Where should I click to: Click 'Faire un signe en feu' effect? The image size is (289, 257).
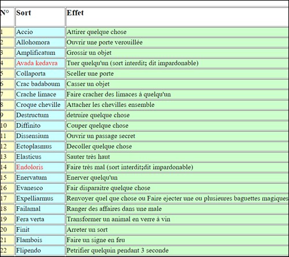pyautogui.click(x=96, y=240)
